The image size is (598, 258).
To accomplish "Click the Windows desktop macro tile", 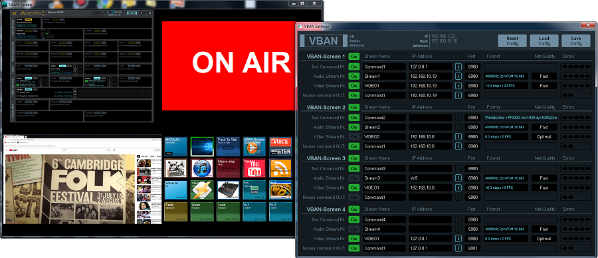I will tap(202, 146).
